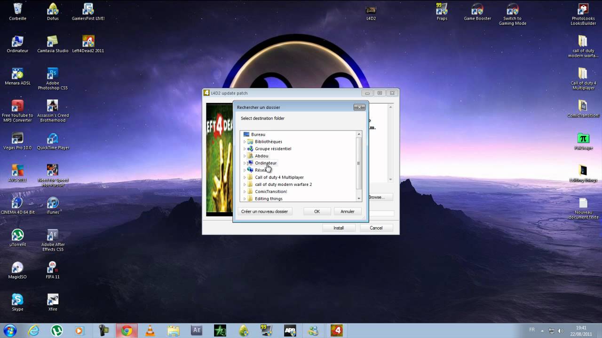The image size is (602, 338).
Task: Open PAKScape desktop icon
Action: pos(583,141)
